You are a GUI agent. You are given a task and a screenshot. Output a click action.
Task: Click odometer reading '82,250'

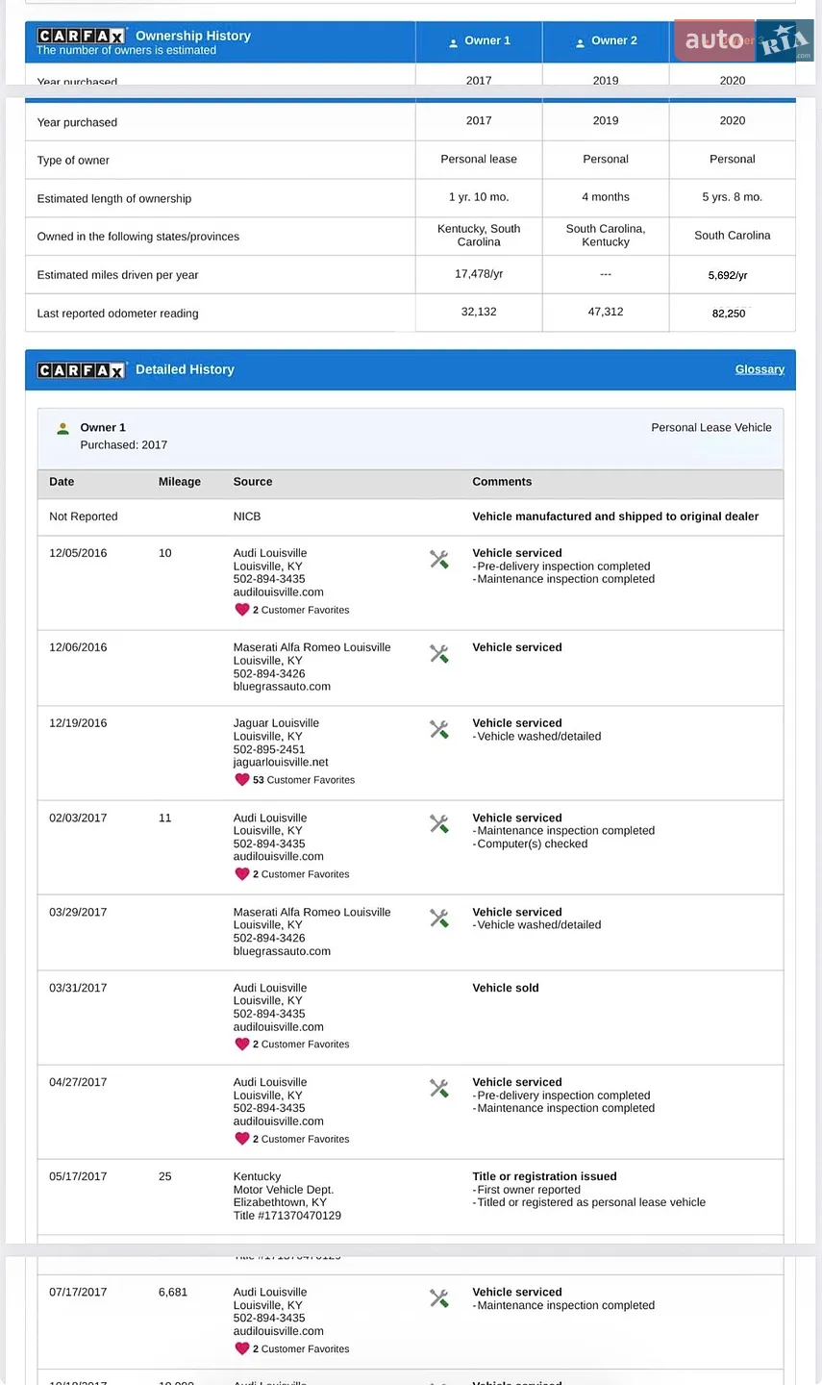(729, 314)
